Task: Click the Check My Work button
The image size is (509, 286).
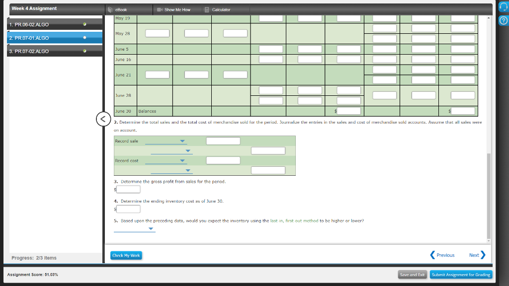Action: [126, 256]
